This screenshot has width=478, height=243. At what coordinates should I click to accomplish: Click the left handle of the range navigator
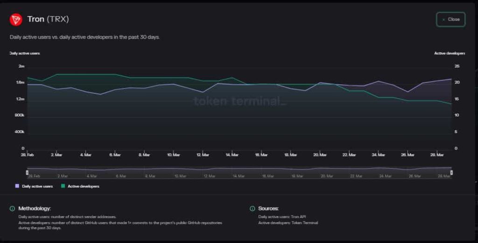coord(27,173)
